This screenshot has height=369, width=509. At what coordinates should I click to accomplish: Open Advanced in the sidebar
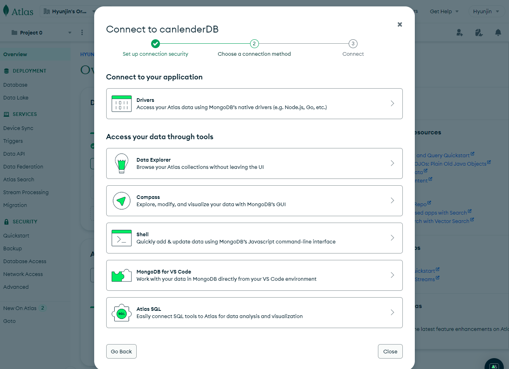(x=16, y=287)
